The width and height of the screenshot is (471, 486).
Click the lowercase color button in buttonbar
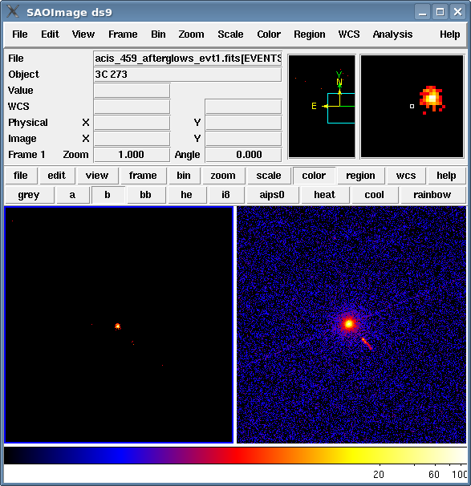coord(314,176)
